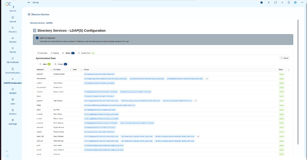
Task: Click the Claire Robert full name
Action: [58, 83]
